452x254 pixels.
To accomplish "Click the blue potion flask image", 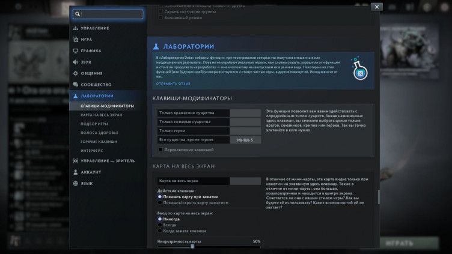I will 359,70.
